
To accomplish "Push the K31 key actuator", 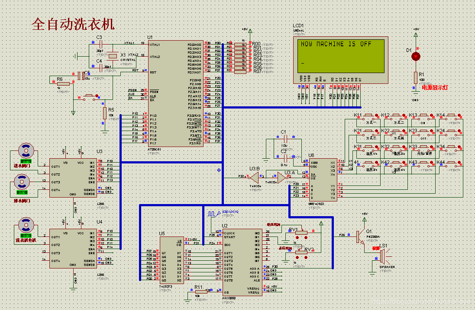I will [368, 147].
